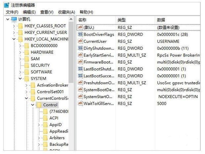
Task: Open the 收藏夹(A) menu
Action: 66,12
